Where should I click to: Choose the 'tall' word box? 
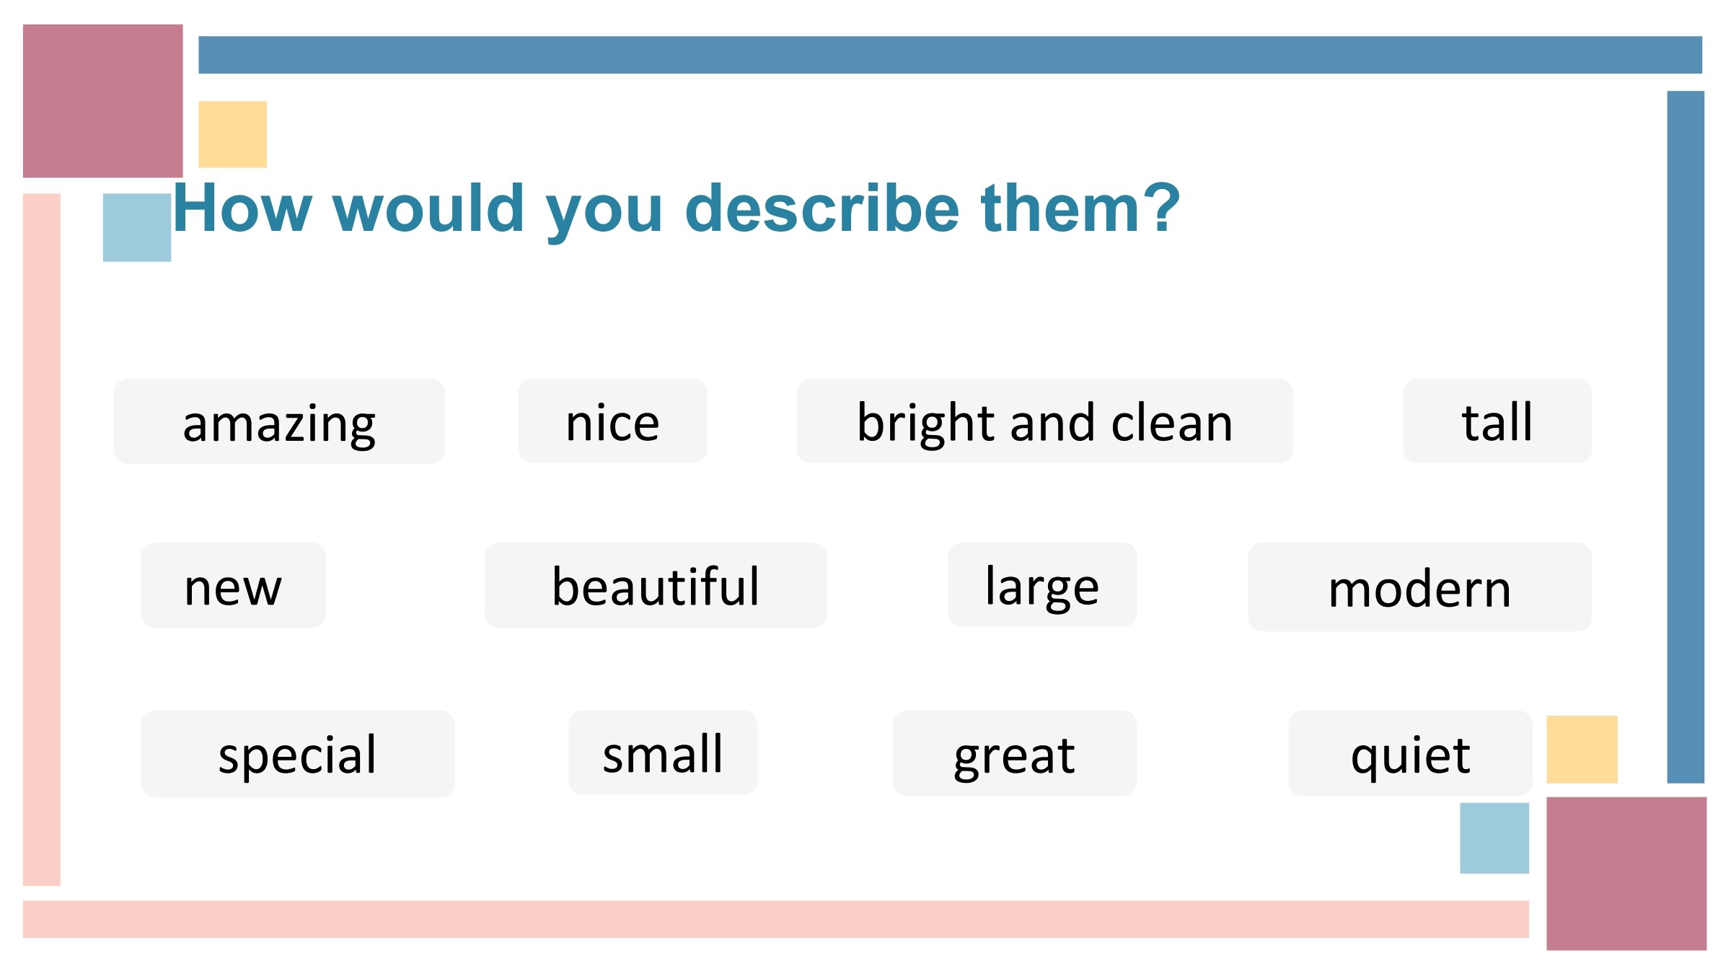1497,421
